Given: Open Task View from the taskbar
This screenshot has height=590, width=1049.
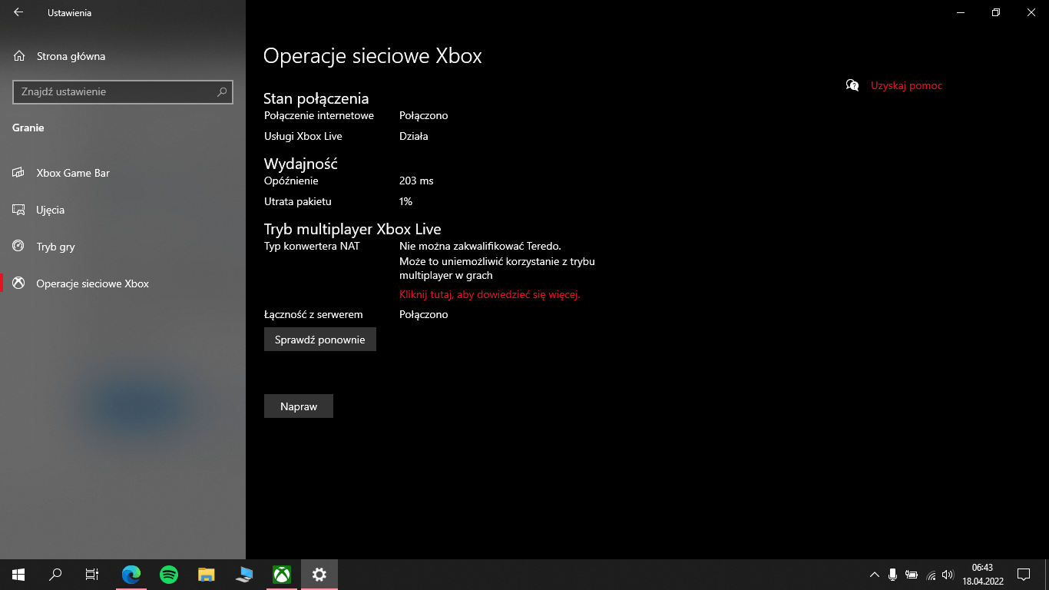Looking at the screenshot, I should (x=92, y=575).
